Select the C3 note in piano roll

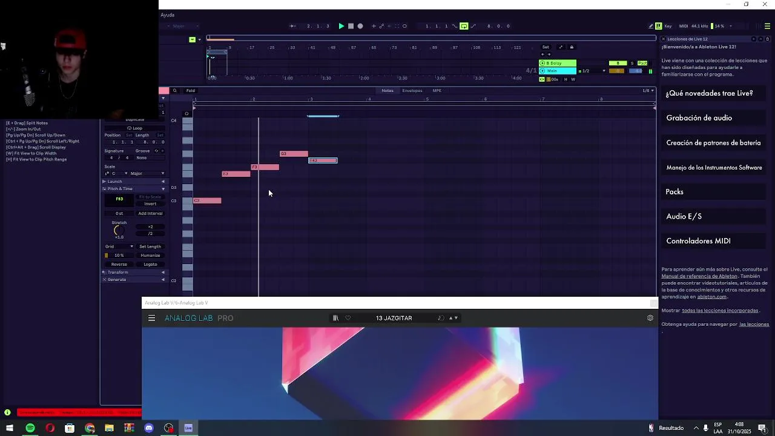pos(208,200)
